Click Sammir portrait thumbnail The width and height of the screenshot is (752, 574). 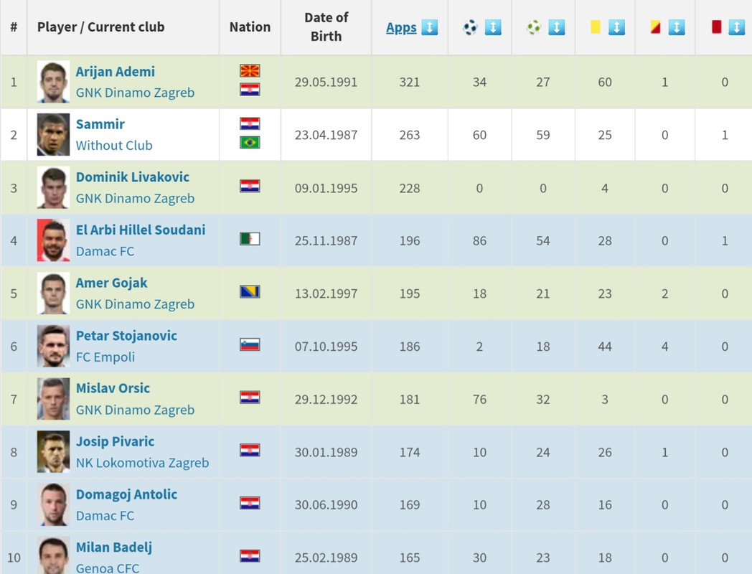(x=53, y=134)
